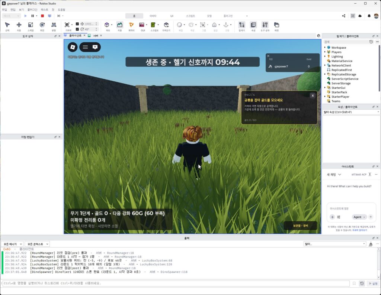Toggle the move snapping checkbox
The width and height of the screenshot is (381, 295).
77,24
